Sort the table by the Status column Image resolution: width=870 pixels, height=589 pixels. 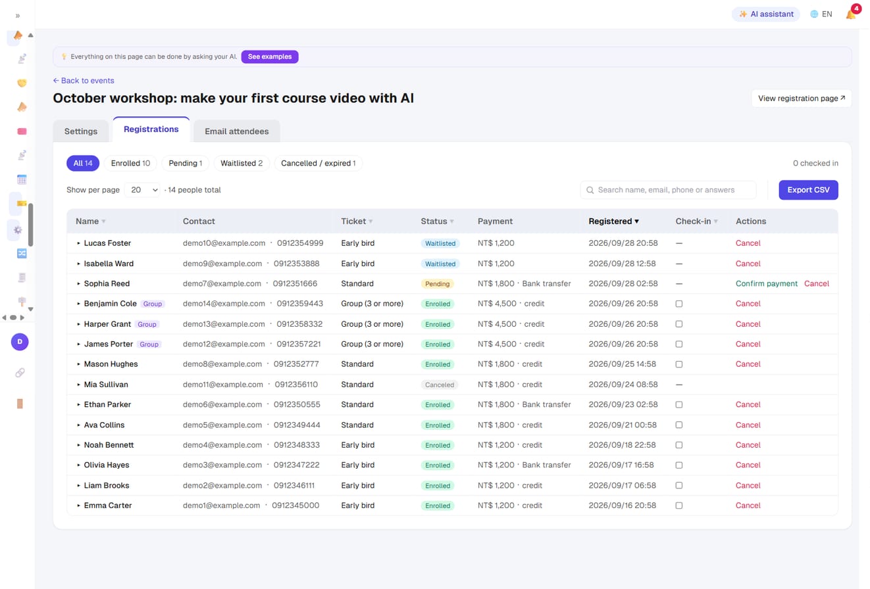437,222
